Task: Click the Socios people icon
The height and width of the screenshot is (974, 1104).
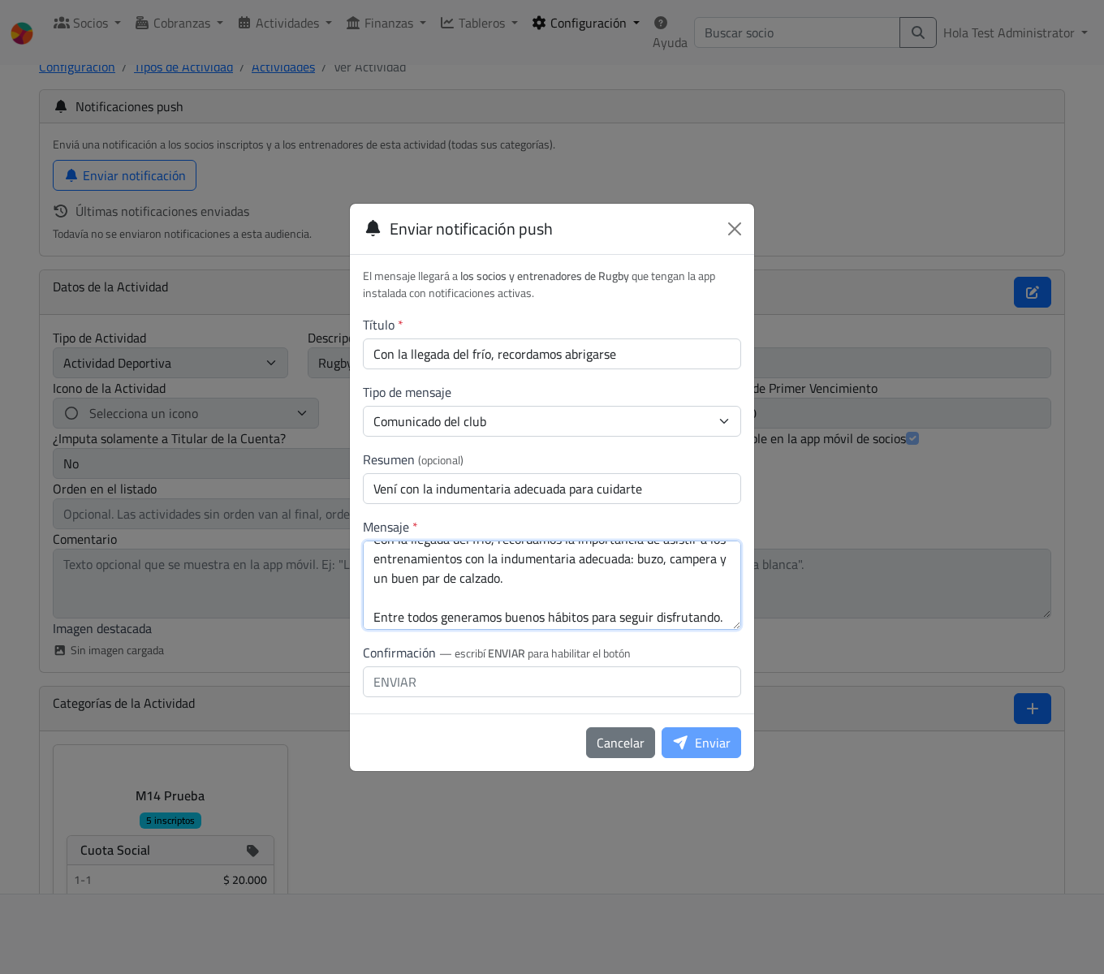Action: pos(61,23)
